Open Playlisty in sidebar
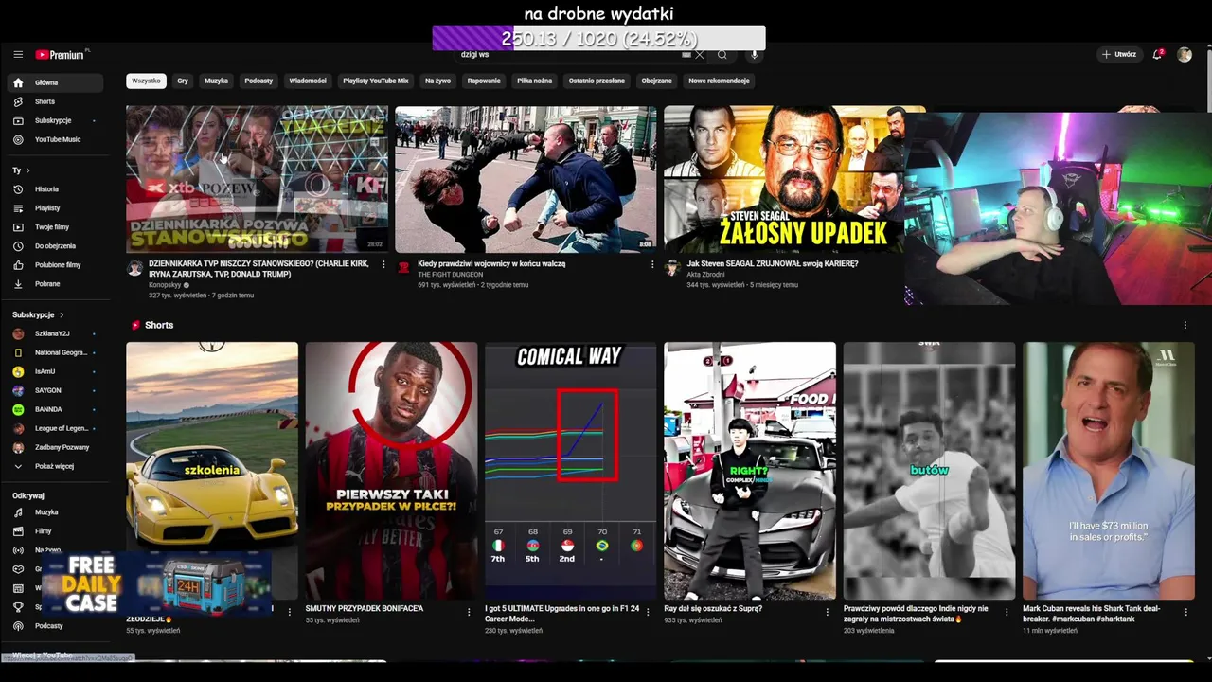The height and width of the screenshot is (682, 1212). (x=55, y=208)
